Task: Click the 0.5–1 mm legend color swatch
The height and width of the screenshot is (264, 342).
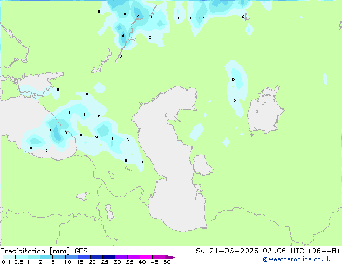Action: (22, 257)
